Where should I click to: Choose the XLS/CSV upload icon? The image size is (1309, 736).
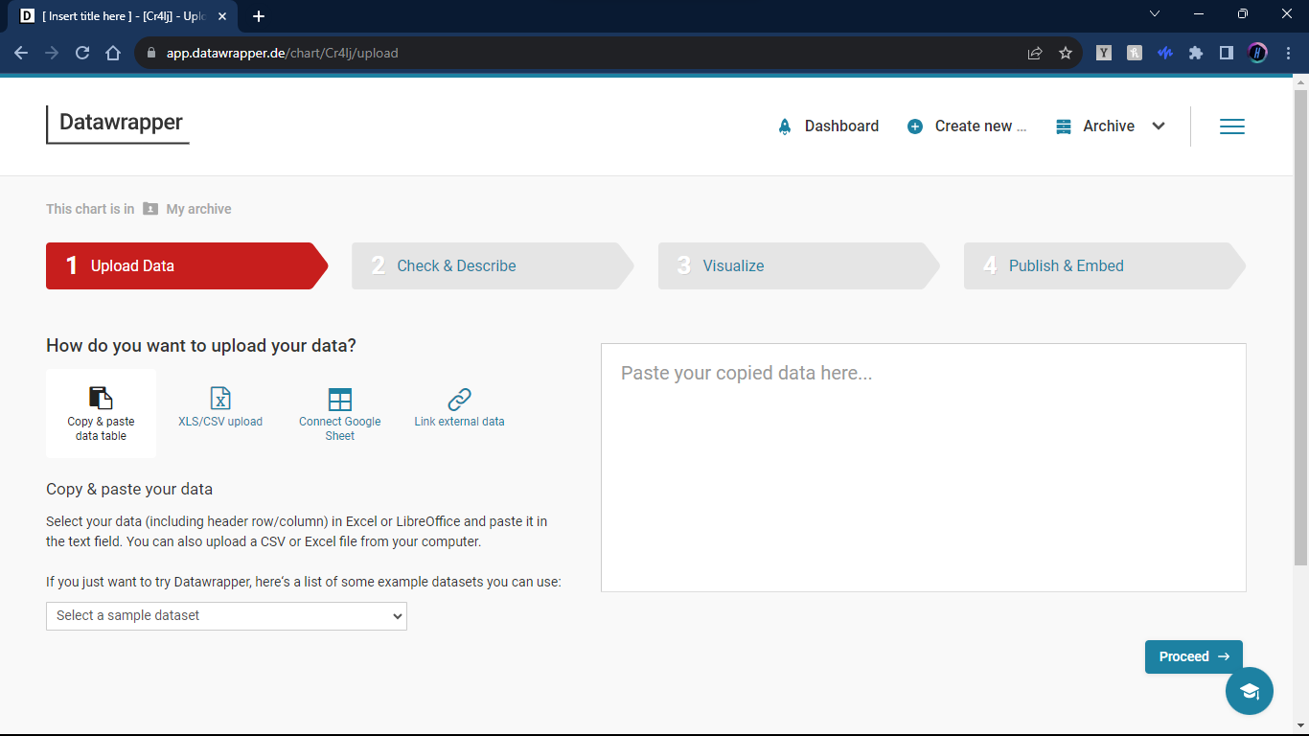[220, 399]
